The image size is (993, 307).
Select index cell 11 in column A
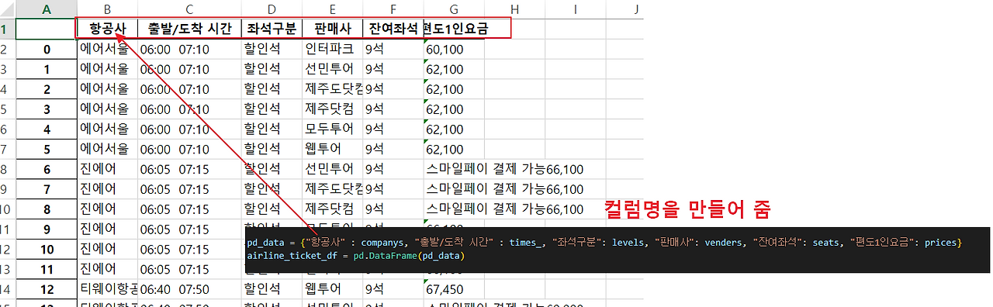46,270
